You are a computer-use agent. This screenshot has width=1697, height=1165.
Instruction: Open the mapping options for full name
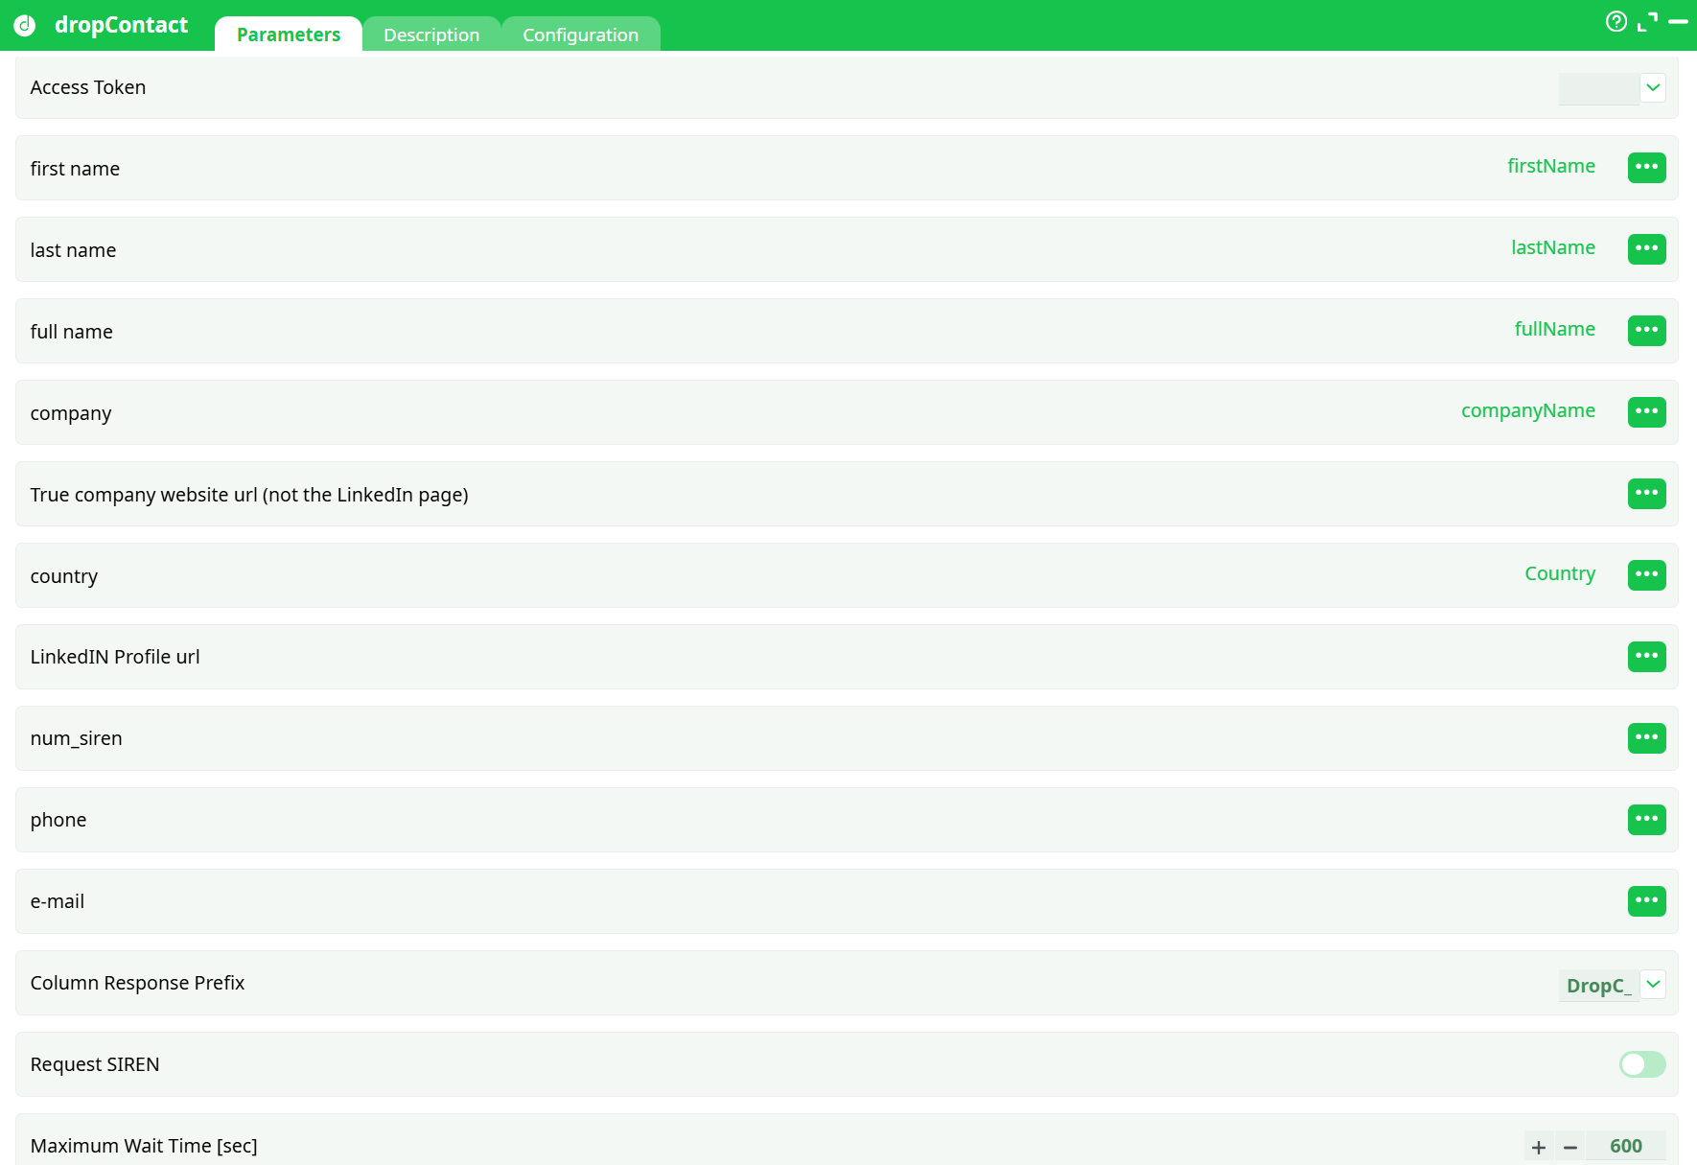coord(1646,331)
